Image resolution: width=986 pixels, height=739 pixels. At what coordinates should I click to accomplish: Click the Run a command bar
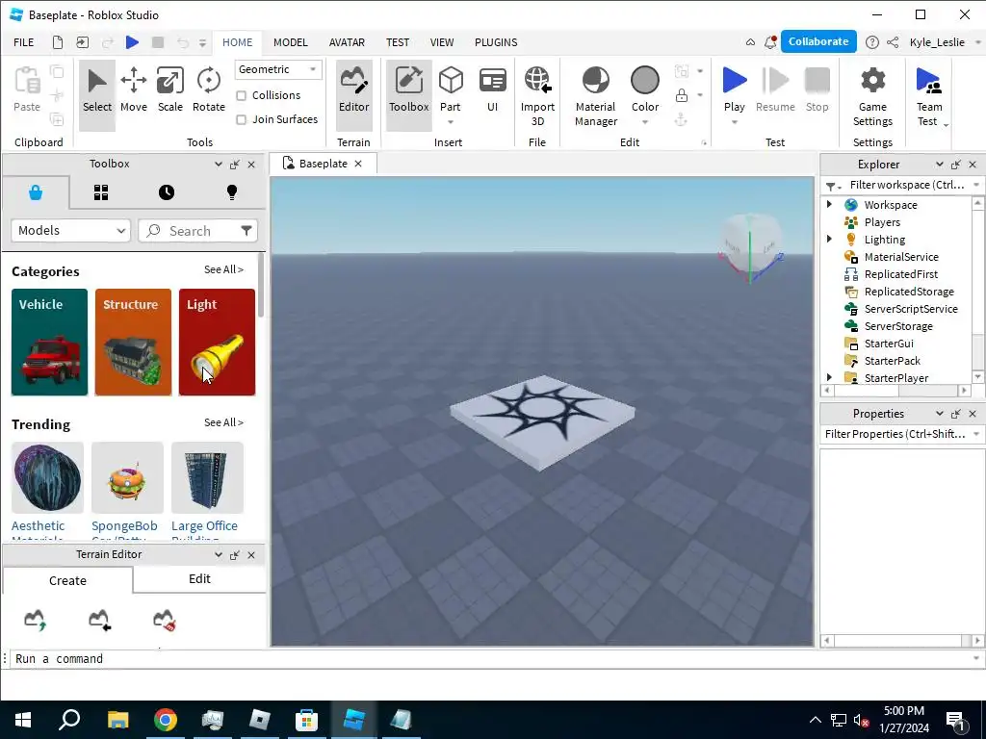(490, 658)
